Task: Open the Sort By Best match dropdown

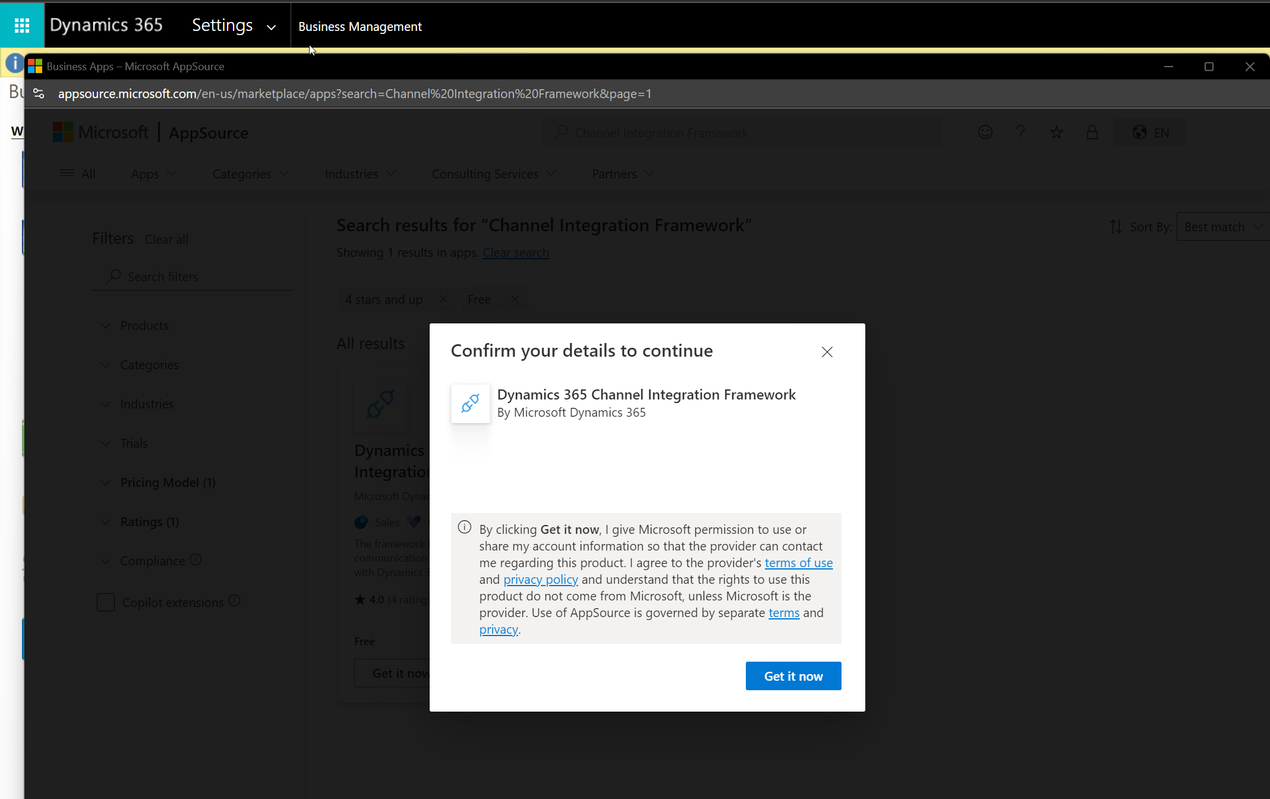Action: pyautogui.click(x=1223, y=227)
